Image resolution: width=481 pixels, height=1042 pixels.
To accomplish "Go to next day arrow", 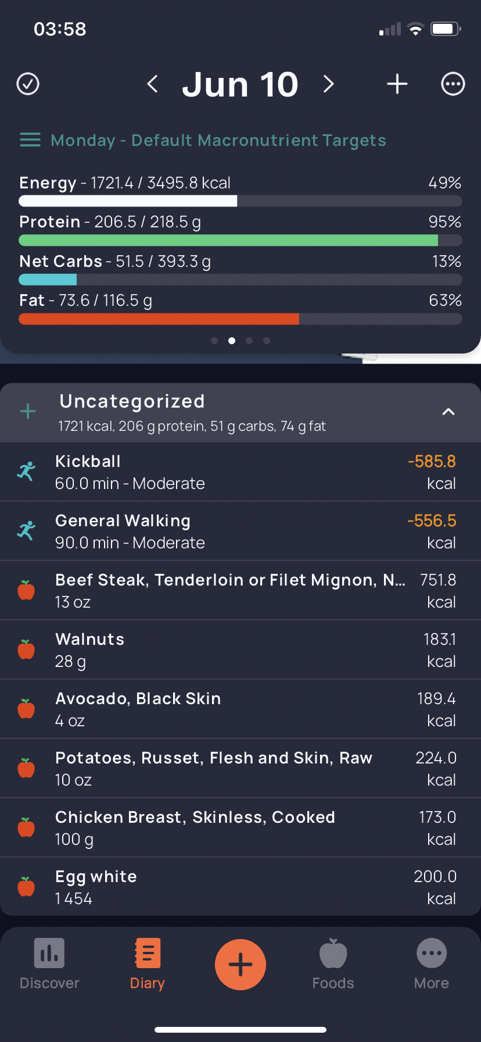I will pyautogui.click(x=329, y=84).
